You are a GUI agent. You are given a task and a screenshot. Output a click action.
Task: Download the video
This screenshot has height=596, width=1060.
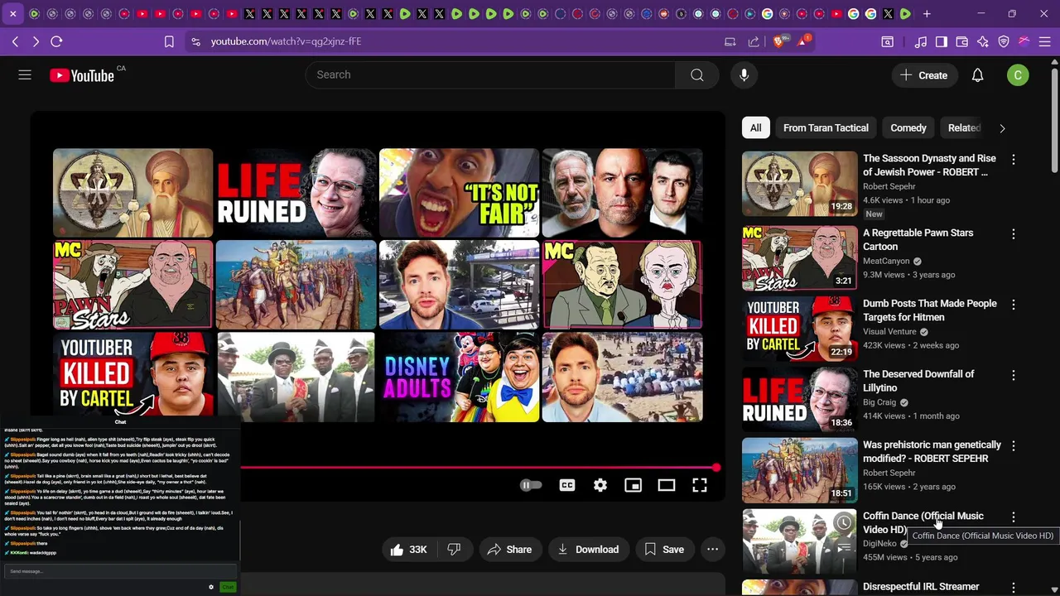(588, 550)
